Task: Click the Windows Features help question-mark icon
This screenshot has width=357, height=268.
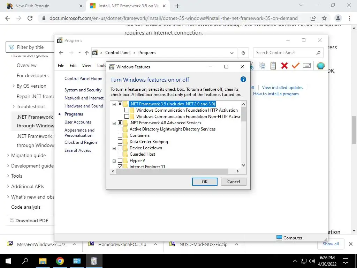Action: click(x=243, y=79)
